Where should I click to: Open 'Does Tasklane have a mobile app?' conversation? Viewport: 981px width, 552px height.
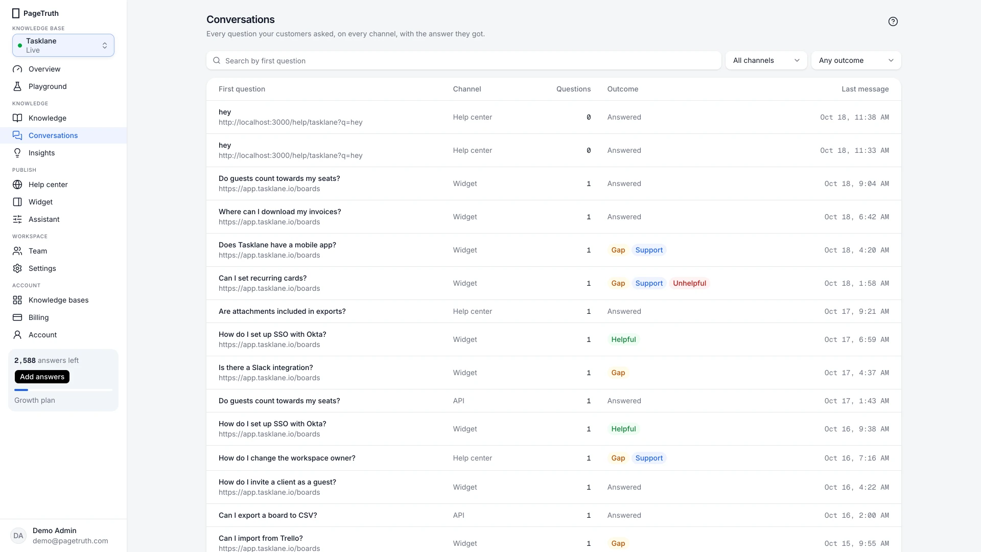tap(553, 250)
